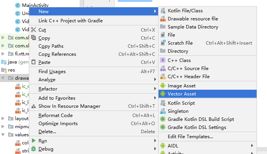Click the AIDL android icon
The image size is (267, 154).
(163, 146)
